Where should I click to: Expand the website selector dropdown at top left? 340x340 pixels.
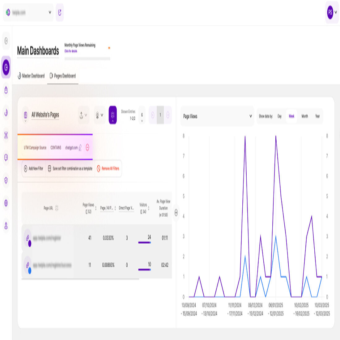pyautogui.click(x=49, y=13)
